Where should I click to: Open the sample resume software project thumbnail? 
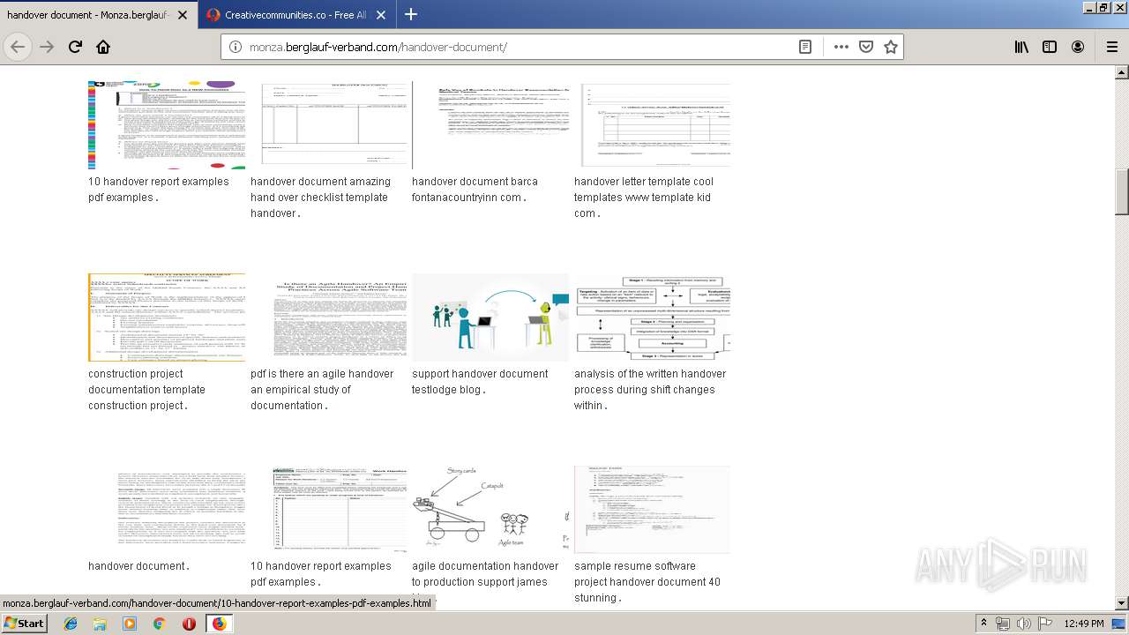[652, 509]
